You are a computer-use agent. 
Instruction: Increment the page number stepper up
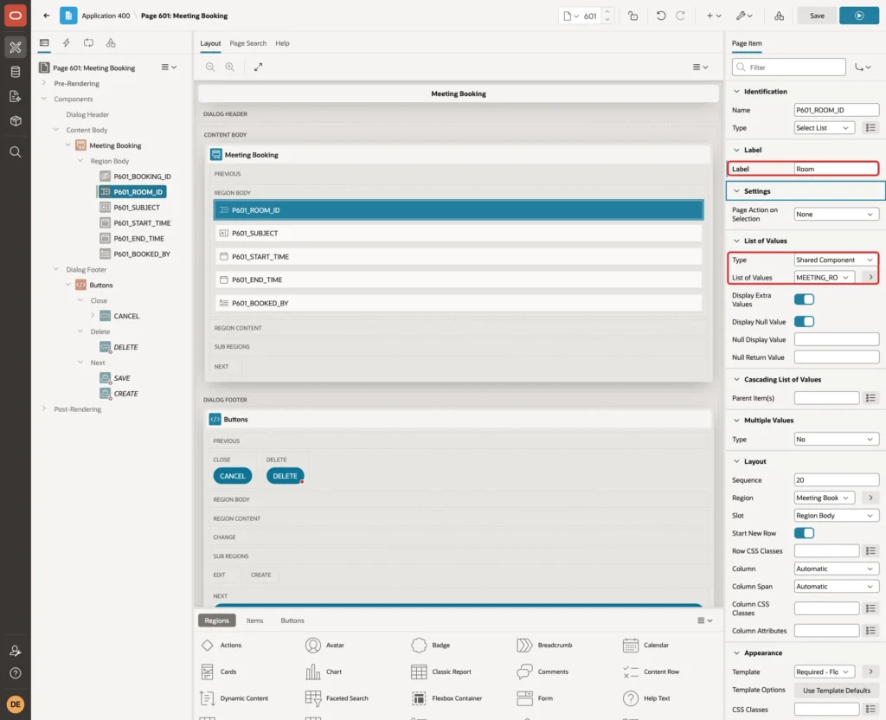point(607,12)
